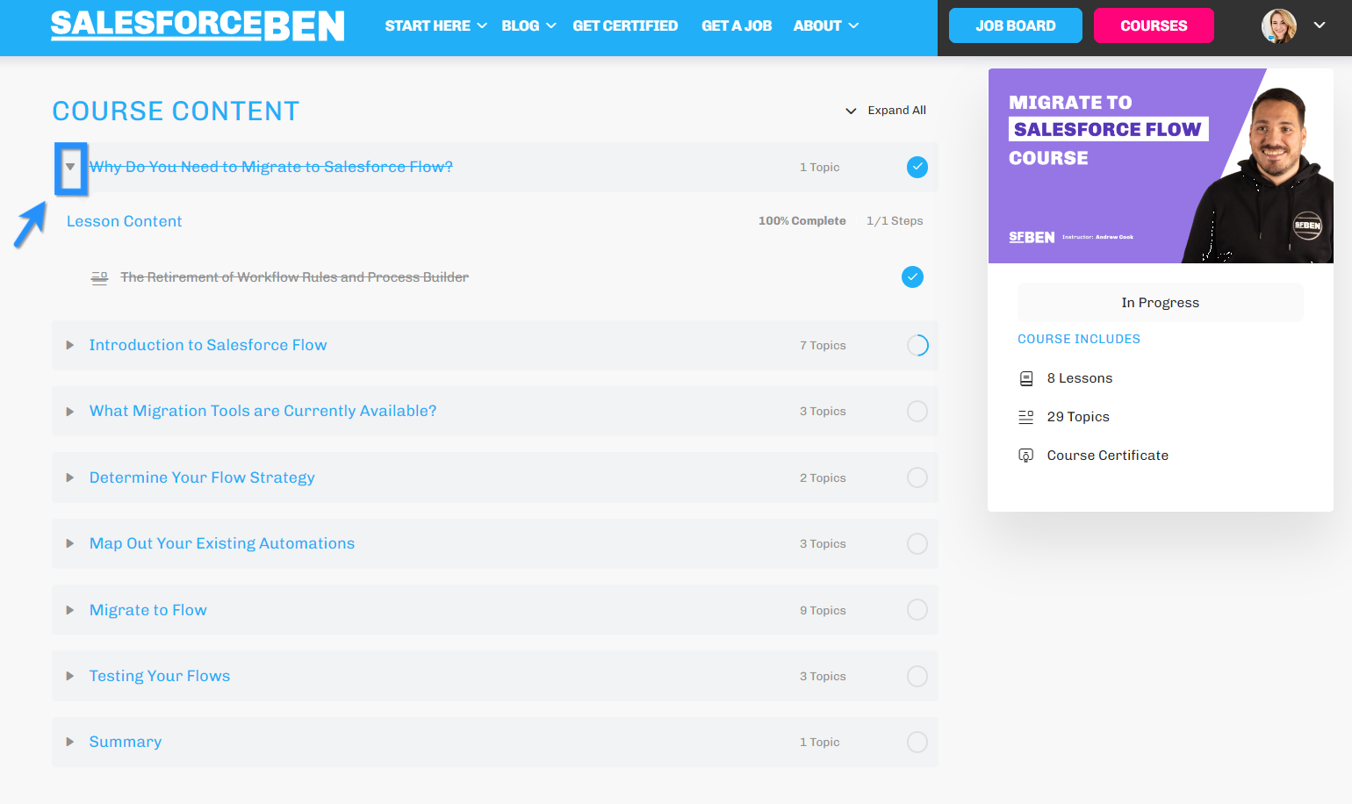Open the SalesforceBen logo homepage
The width and height of the screenshot is (1352, 804).
[198, 25]
